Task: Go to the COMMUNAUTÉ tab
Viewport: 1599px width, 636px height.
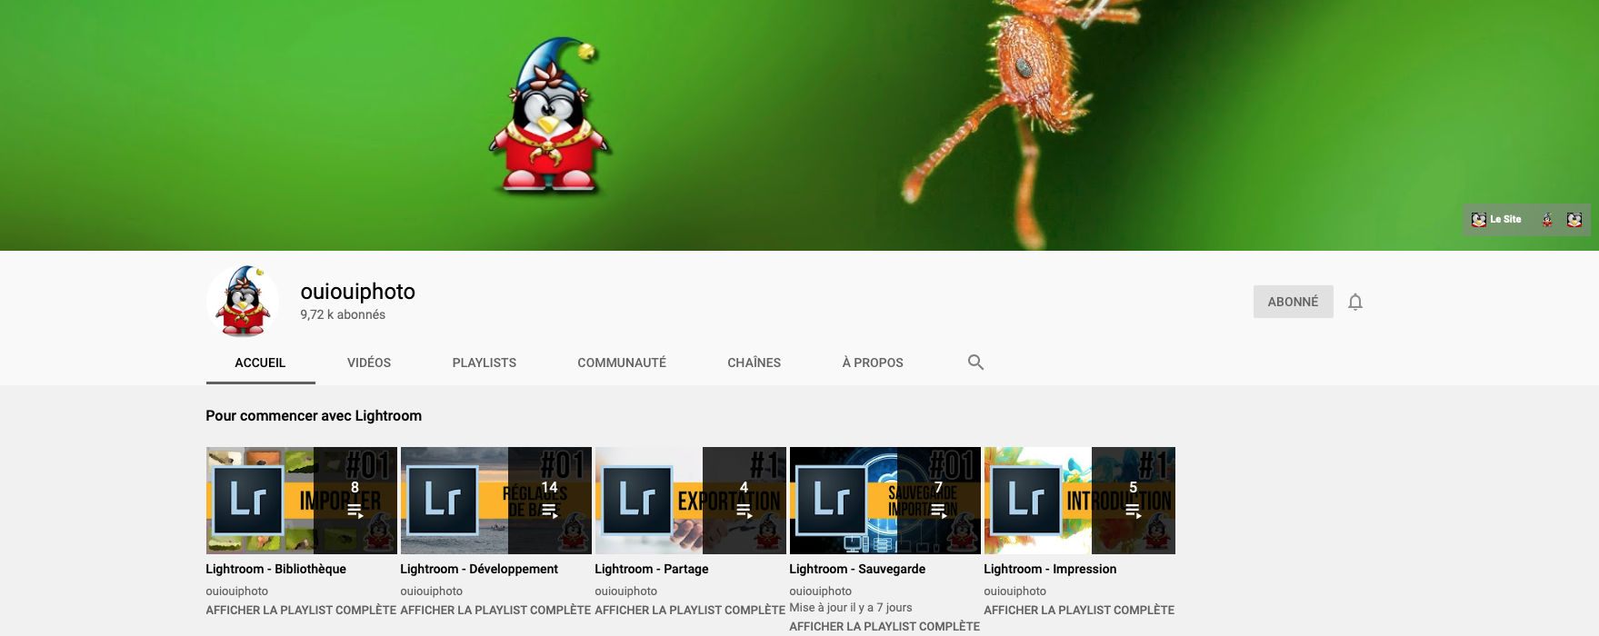Action: coord(622,363)
